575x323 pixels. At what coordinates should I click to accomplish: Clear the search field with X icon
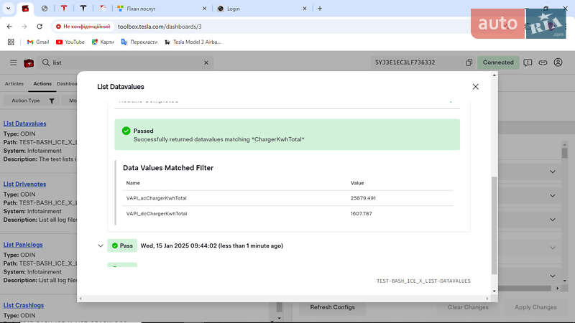pyautogui.click(x=206, y=62)
